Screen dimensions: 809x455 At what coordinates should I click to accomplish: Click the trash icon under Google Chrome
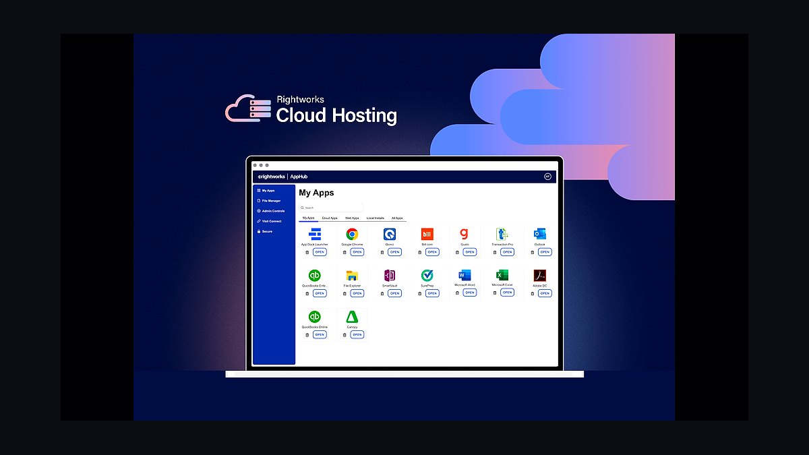(x=344, y=252)
